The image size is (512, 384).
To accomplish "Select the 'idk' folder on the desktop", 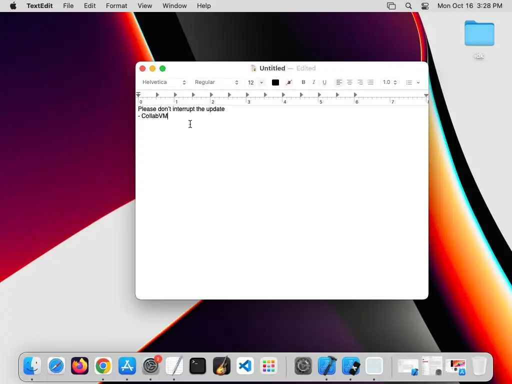I will point(479,39).
